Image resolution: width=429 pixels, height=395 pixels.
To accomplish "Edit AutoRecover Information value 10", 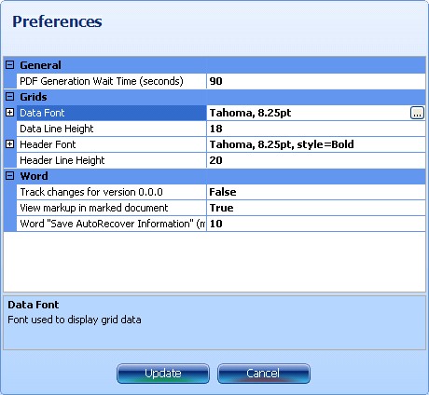I will point(316,224).
